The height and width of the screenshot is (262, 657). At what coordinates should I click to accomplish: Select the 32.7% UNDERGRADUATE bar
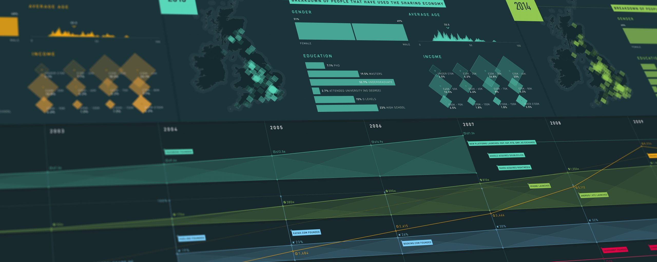coord(352,82)
